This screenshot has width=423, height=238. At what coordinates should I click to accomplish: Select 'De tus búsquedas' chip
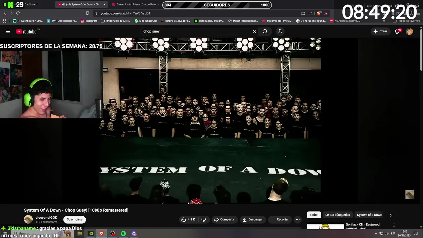(337, 215)
